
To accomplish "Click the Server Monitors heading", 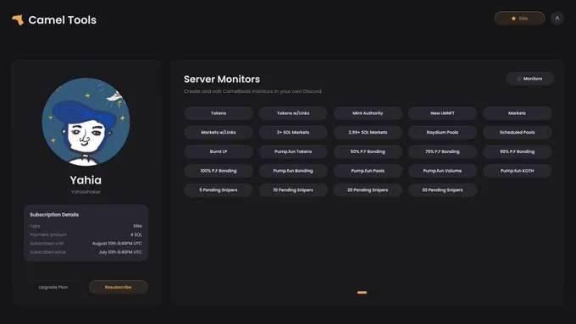I will 222,80.
